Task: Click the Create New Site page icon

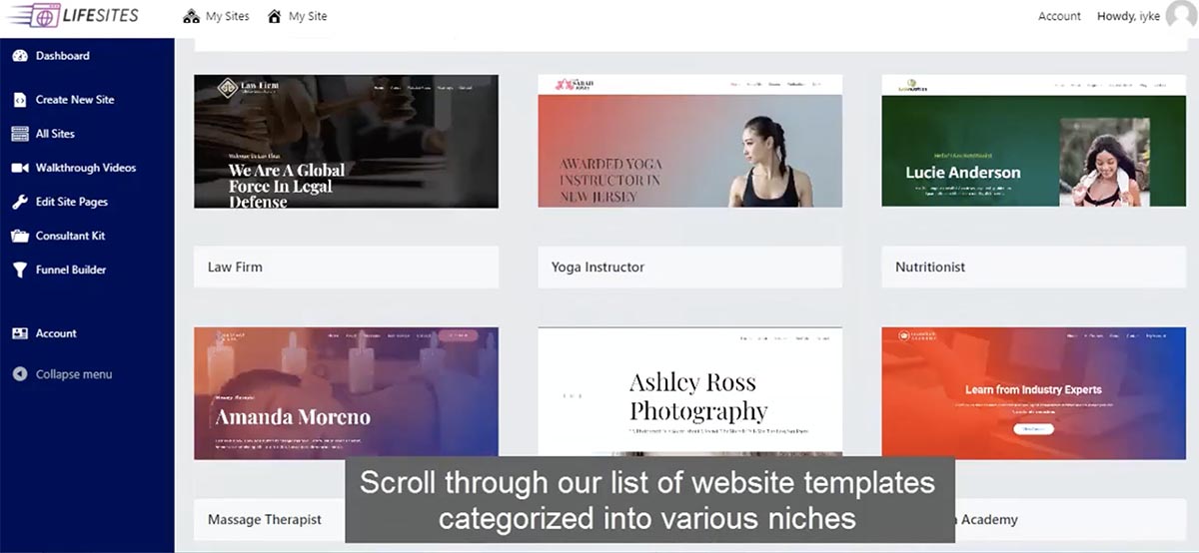Action: pyautogui.click(x=19, y=100)
